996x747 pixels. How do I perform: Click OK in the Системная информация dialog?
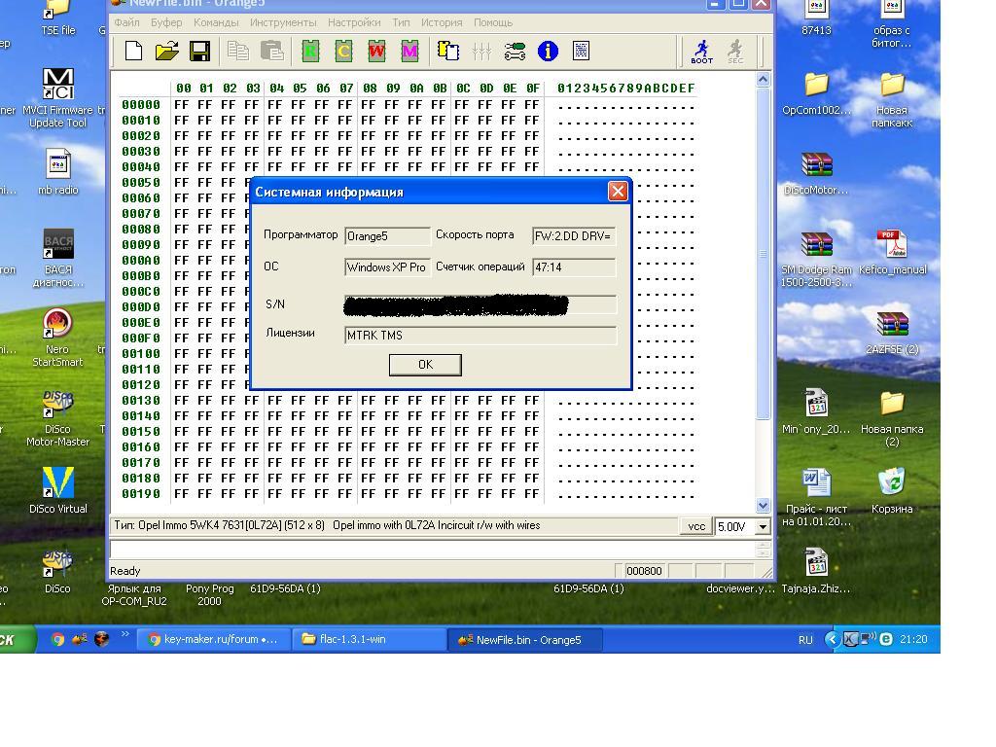(425, 365)
